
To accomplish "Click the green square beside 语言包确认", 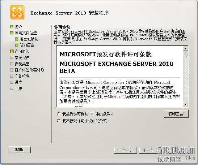I will 17,39.
